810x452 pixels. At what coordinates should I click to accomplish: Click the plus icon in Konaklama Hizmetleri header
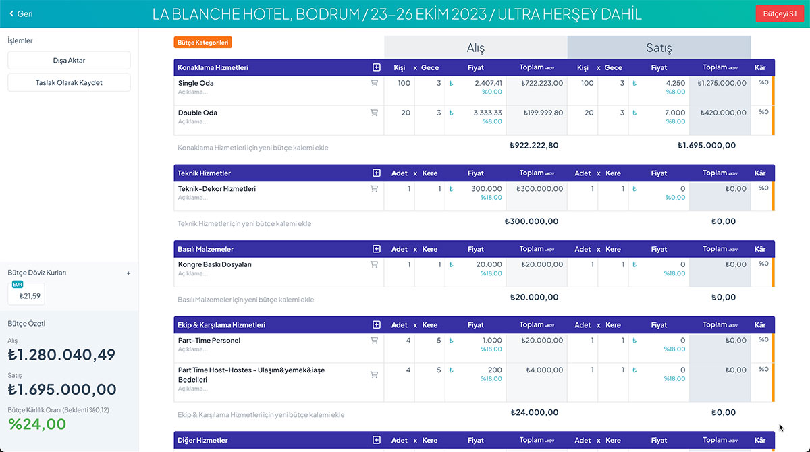pos(376,67)
